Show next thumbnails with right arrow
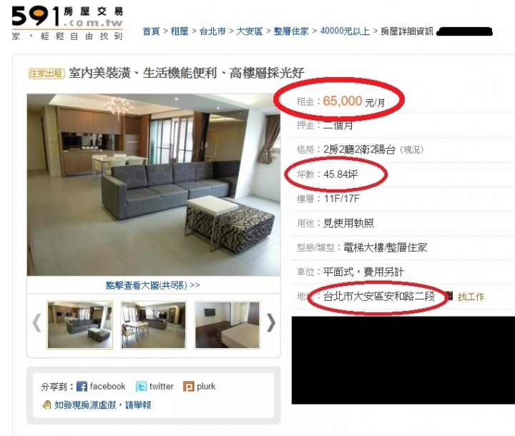Viewport: 515px width, 436px height. (x=270, y=323)
